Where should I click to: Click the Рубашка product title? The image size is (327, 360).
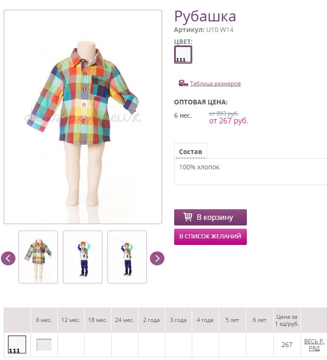point(205,16)
